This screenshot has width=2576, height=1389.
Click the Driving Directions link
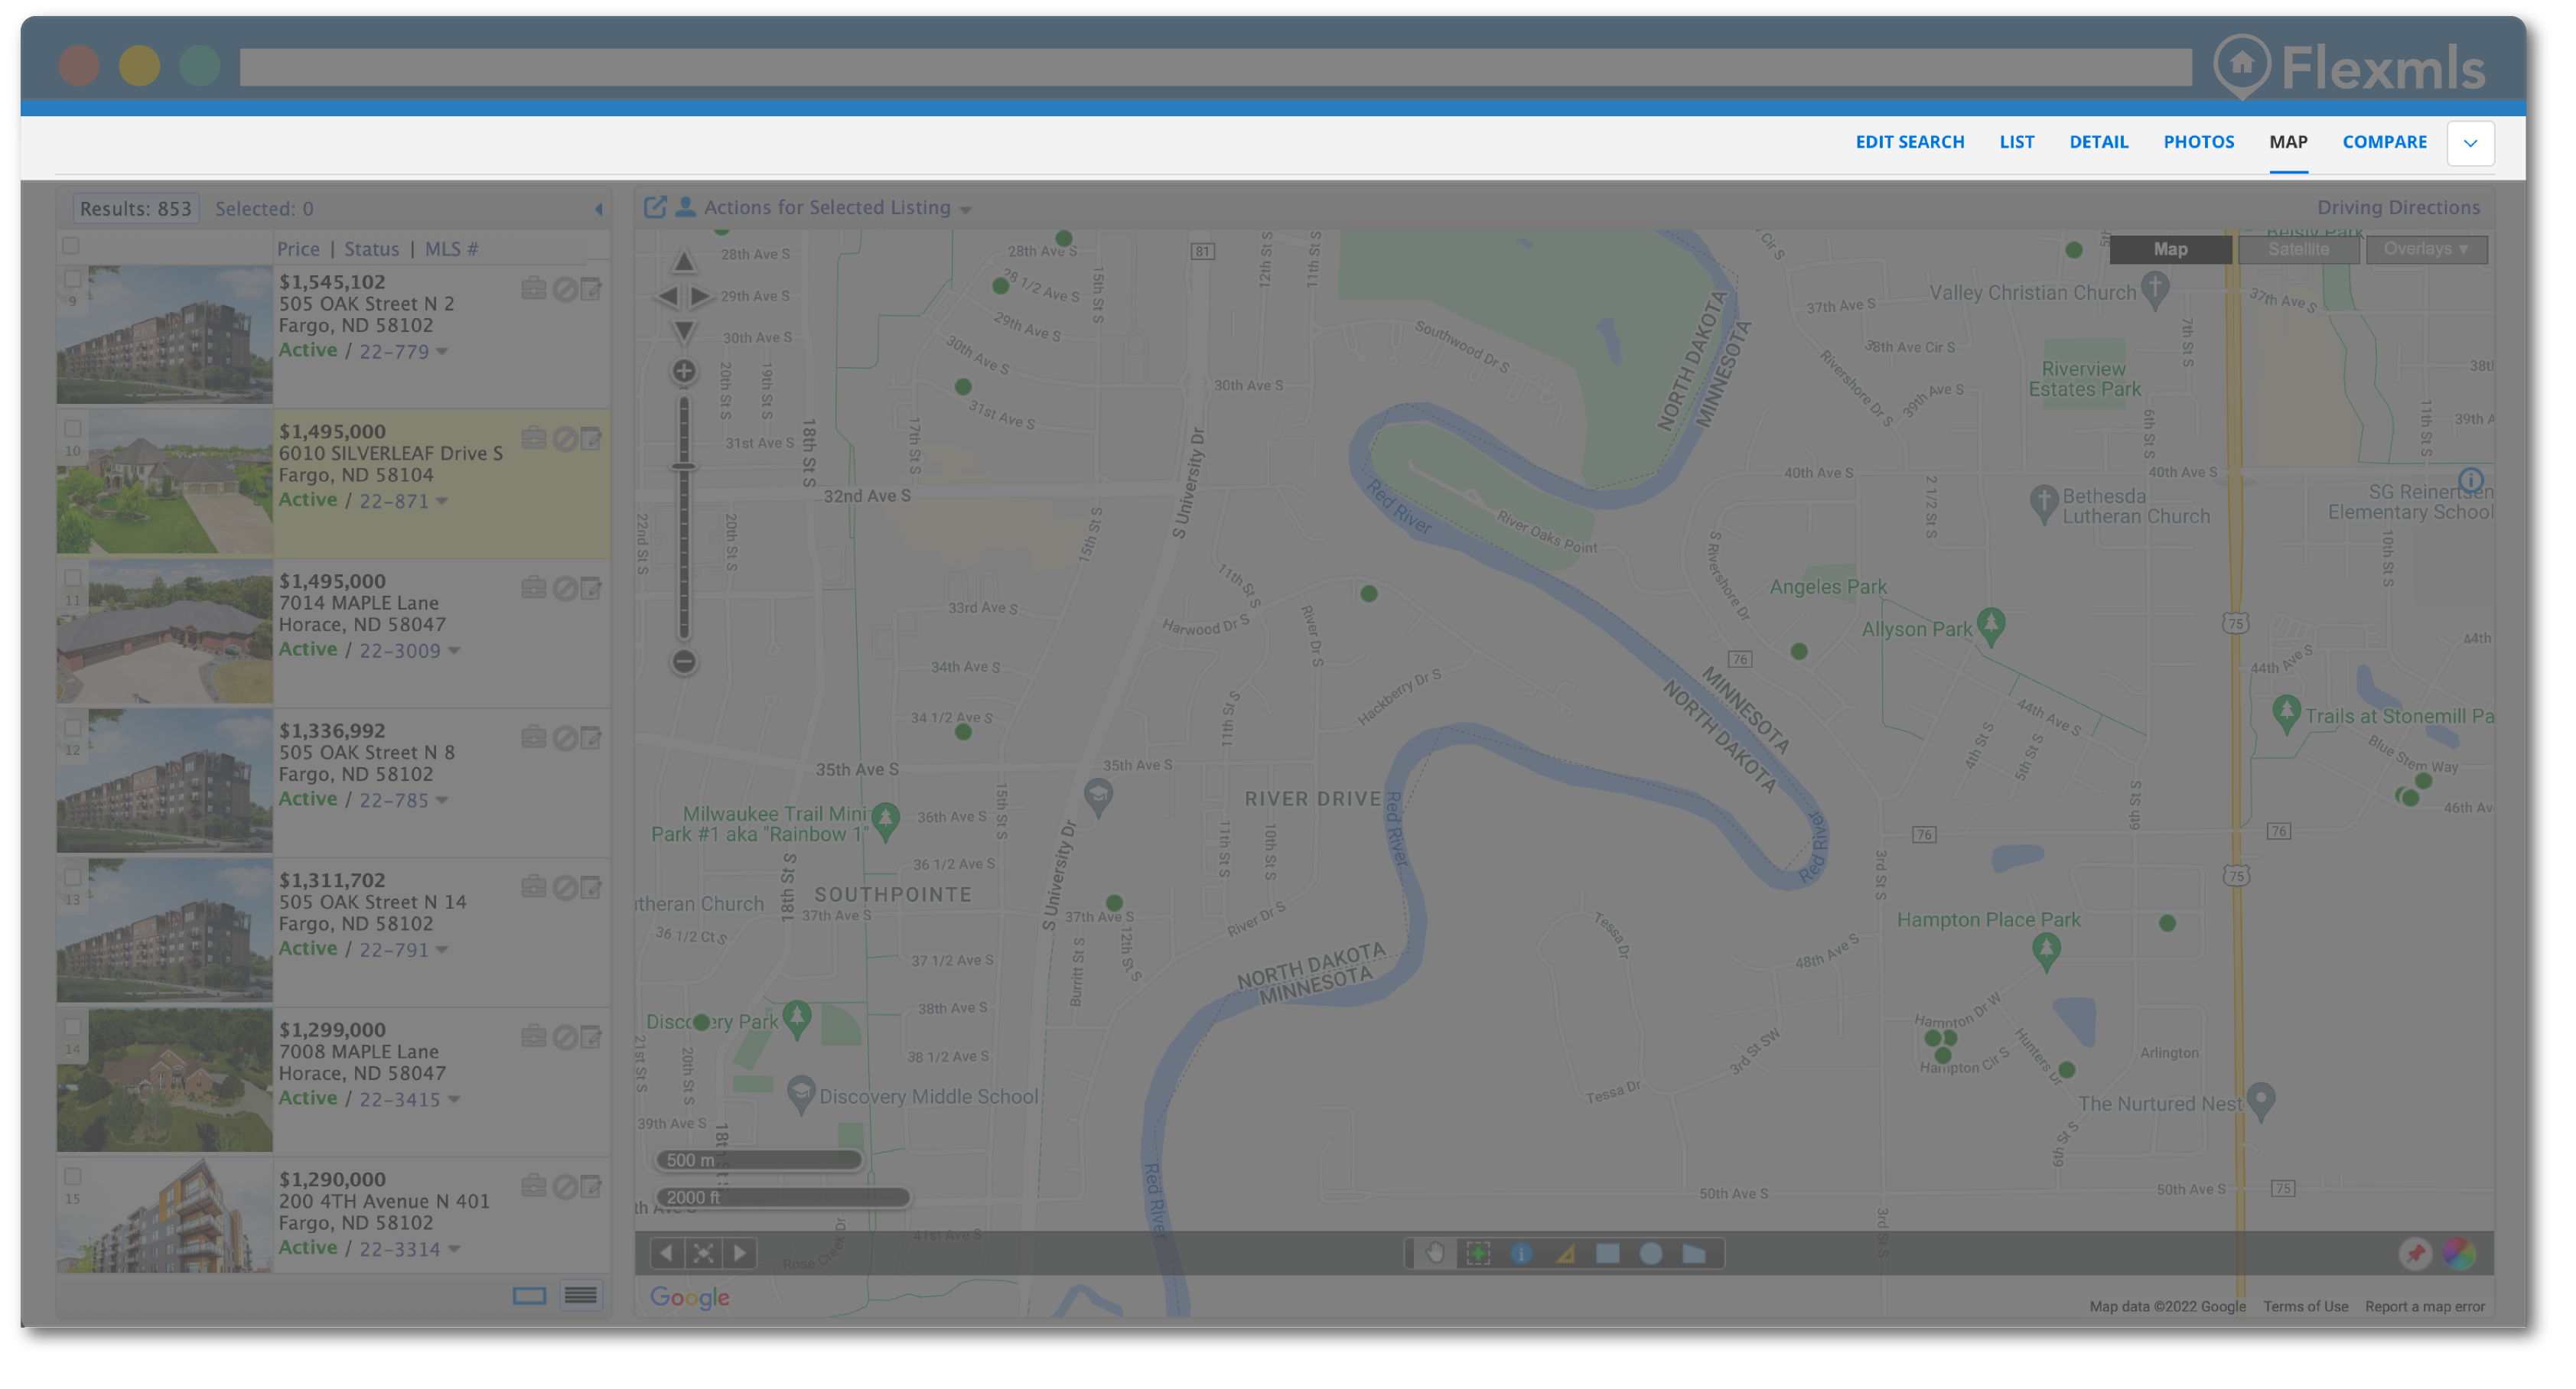tap(2398, 208)
